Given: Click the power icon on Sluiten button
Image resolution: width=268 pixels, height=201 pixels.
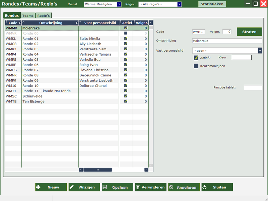Looking at the screenshot, I should [204, 187].
